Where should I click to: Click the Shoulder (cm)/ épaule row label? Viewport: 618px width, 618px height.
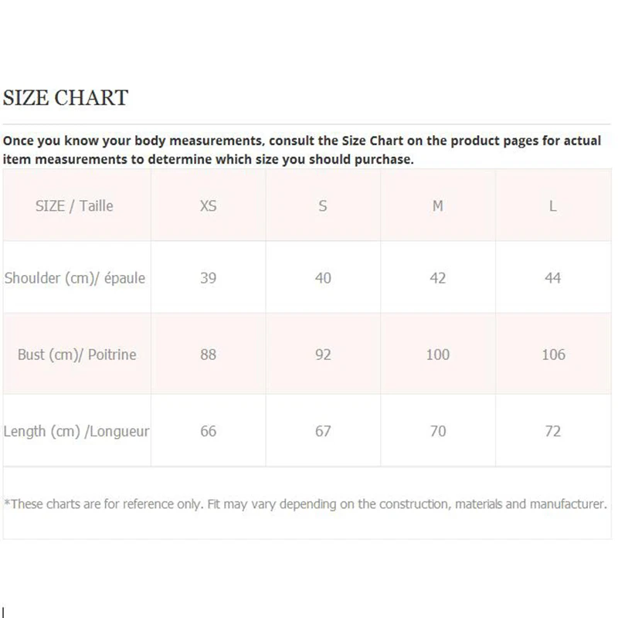75,278
